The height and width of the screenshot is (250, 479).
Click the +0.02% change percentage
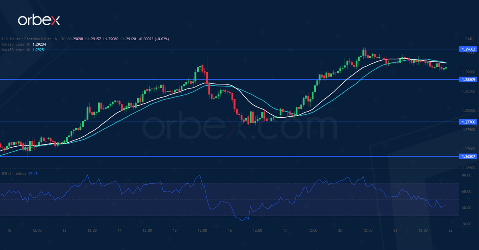pyautogui.click(x=161, y=39)
